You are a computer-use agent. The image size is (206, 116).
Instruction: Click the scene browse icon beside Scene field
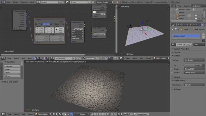pos(67,2)
